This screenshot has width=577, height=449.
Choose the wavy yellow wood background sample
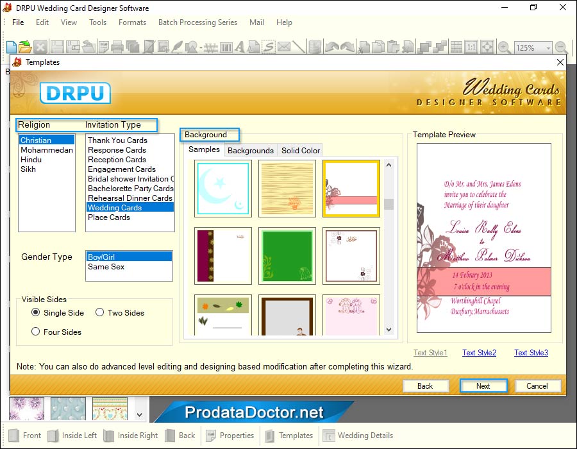click(x=287, y=189)
